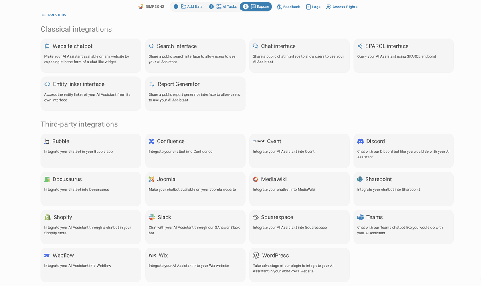The height and width of the screenshot is (286, 481).
Task: Click the Wix website description text
Action: [189, 266]
